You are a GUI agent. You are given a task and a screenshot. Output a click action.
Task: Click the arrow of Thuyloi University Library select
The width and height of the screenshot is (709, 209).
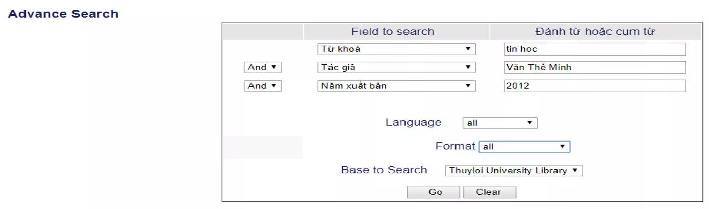point(575,171)
